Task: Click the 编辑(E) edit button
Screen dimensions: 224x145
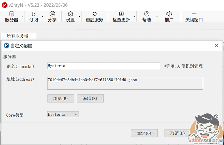Action: pyautogui.click(x=90, y=98)
